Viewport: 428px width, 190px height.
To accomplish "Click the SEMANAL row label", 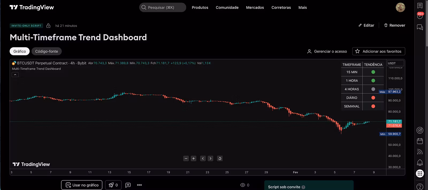I will pyautogui.click(x=352, y=106).
